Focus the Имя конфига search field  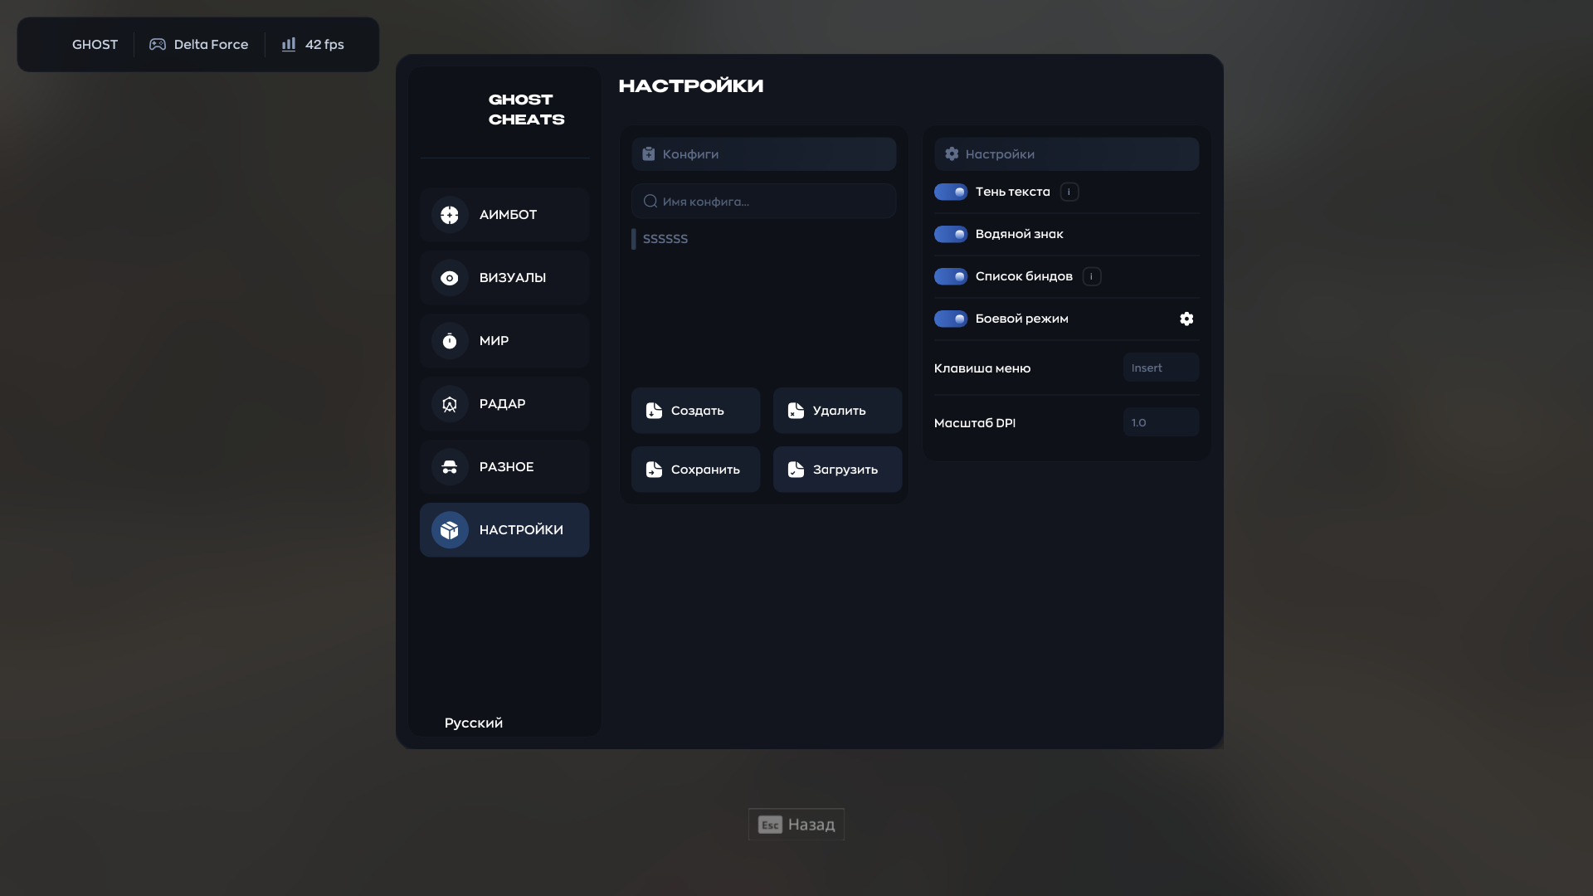(763, 201)
